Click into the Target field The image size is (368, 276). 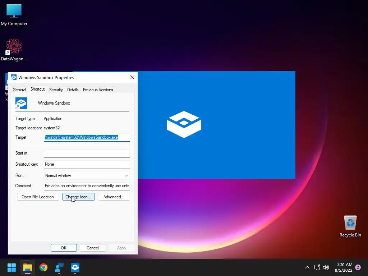coord(87,138)
